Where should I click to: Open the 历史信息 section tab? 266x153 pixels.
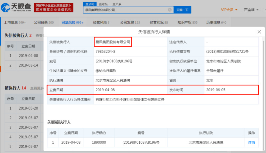[x=216, y=23]
